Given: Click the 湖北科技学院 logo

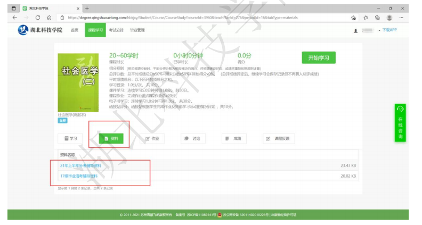Looking at the screenshot, I should pos(40,30).
